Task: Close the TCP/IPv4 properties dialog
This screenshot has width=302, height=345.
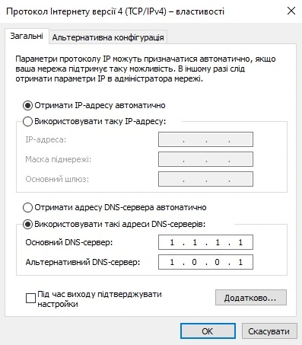Action: (291, 11)
